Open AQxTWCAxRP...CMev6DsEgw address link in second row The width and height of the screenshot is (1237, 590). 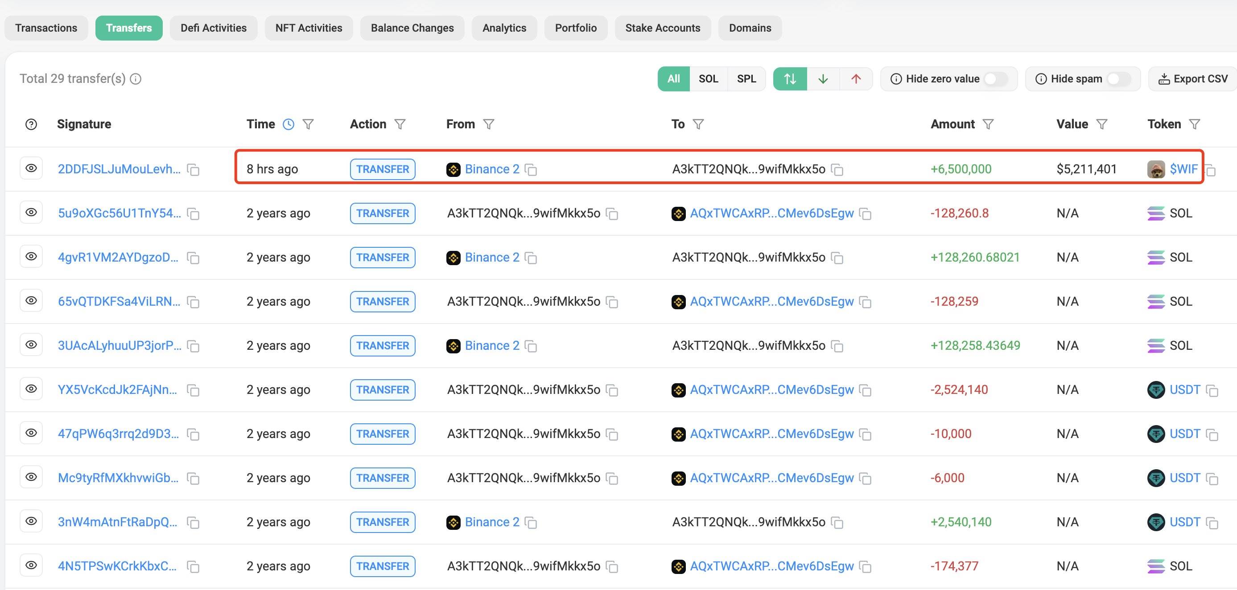771,213
